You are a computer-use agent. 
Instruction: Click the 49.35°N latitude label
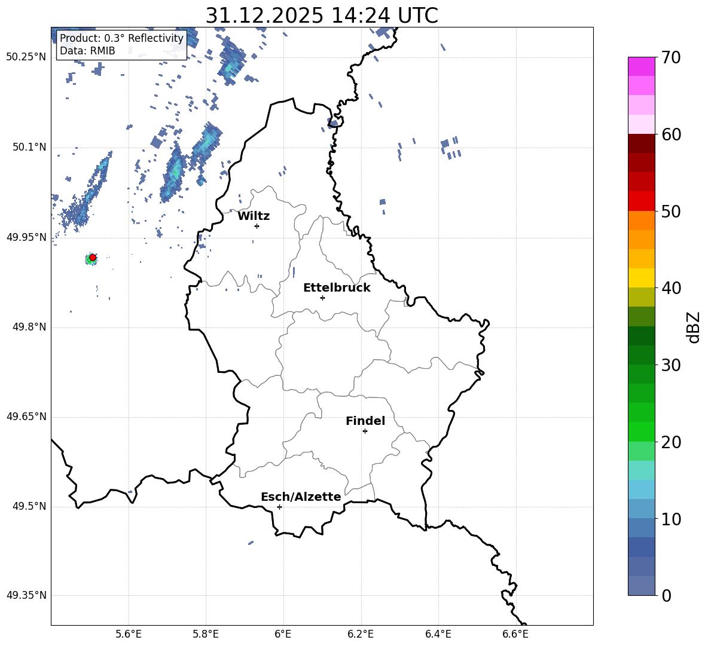tap(26, 595)
